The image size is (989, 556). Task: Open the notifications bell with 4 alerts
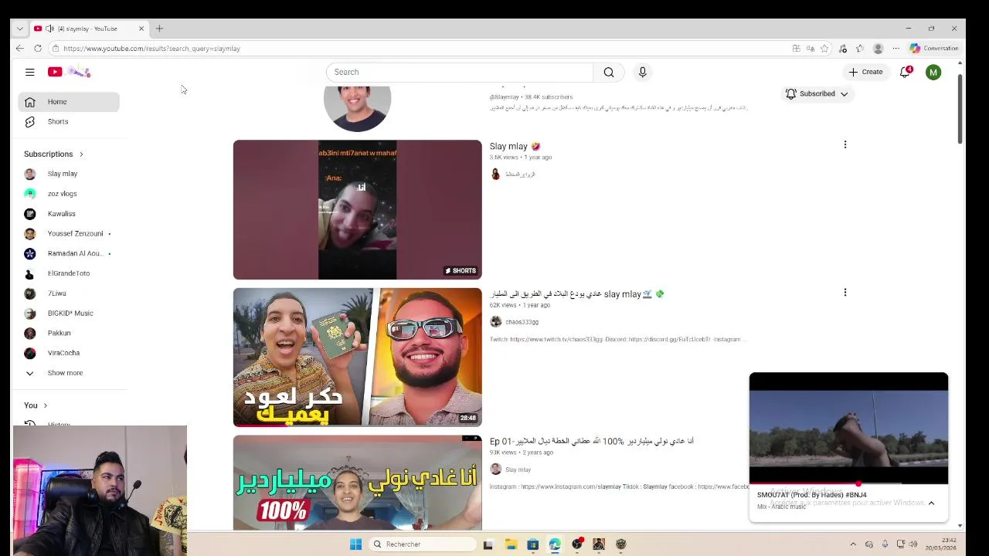[x=905, y=72]
